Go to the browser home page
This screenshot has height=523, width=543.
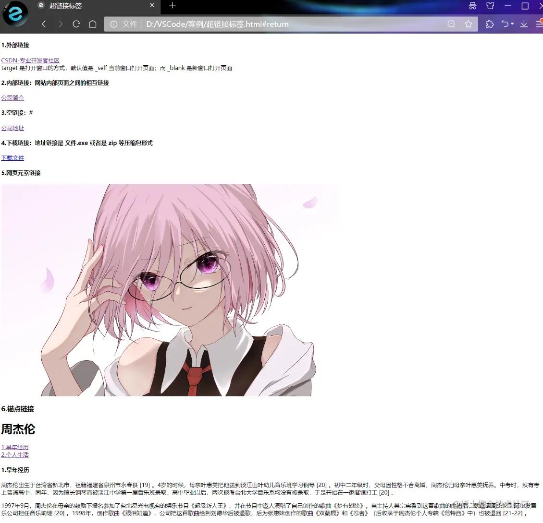click(x=93, y=24)
